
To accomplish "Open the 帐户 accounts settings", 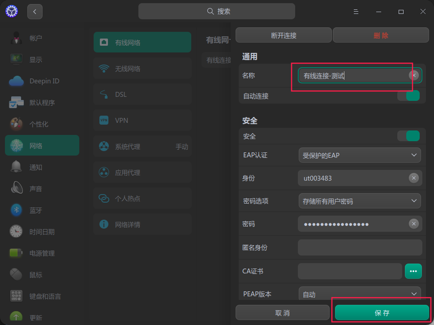I will point(42,38).
